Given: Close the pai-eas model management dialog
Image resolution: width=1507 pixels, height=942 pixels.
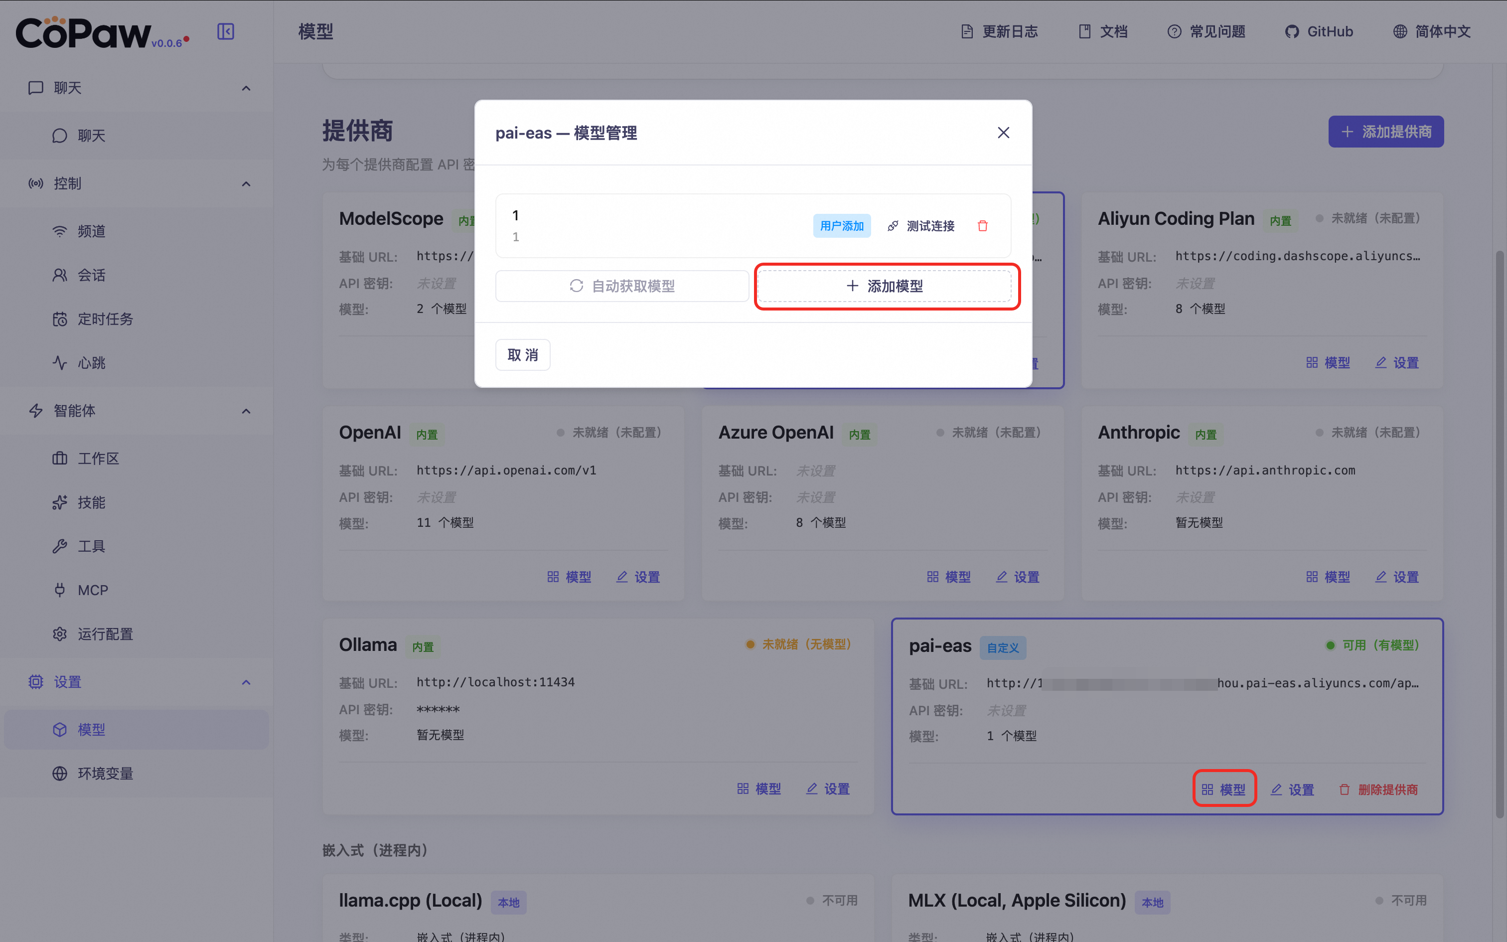Looking at the screenshot, I should point(1003,133).
